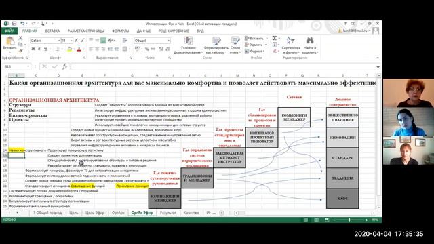
Task: Toggle italic formatting (К)
Action: (x=39, y=49)
